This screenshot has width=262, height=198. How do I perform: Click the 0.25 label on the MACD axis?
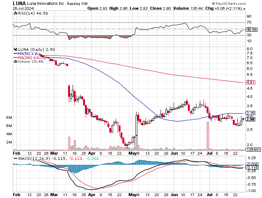(252, 158)
